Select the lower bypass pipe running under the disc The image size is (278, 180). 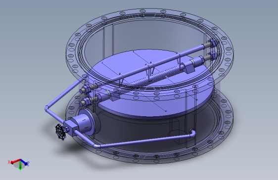point(135,140)
